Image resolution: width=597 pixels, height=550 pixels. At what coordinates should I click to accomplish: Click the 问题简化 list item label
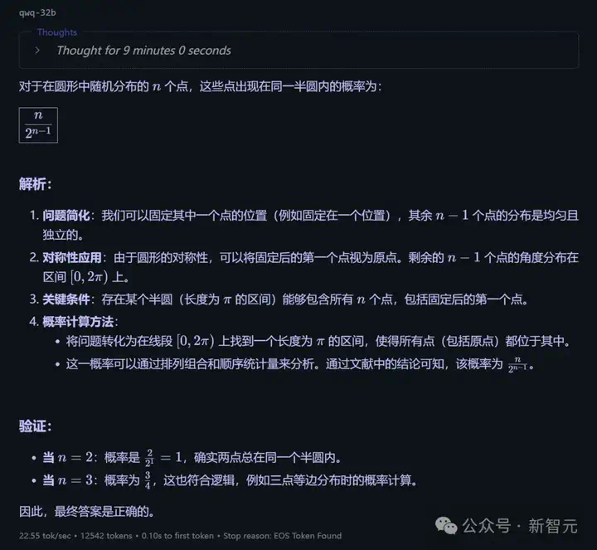coord(66,216)
